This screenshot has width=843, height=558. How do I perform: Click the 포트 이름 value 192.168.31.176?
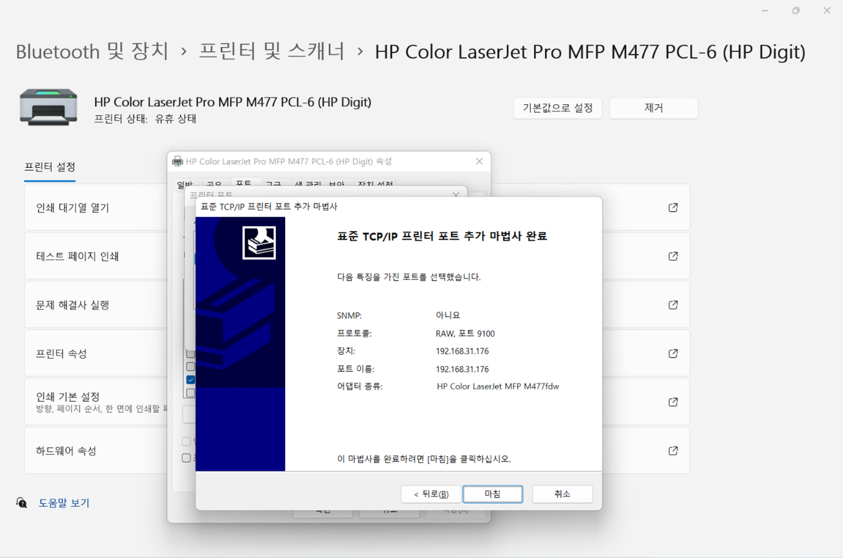click(x=462, y=369)
